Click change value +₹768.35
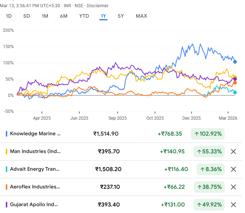 (170, 134)
